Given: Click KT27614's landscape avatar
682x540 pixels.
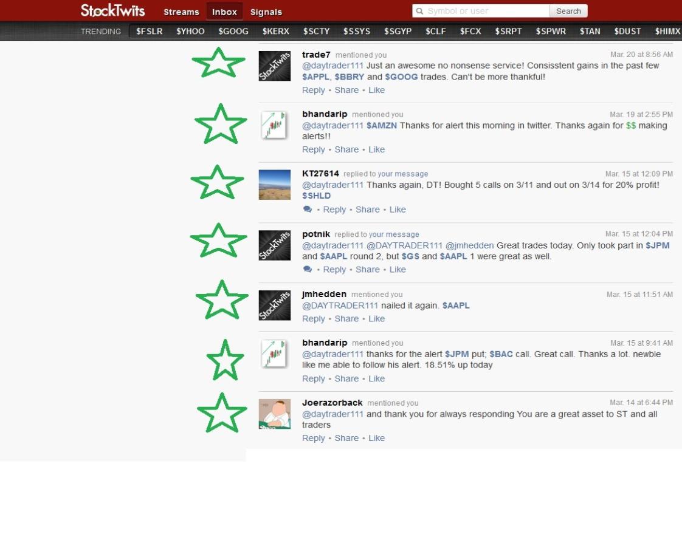Looking at the screenshot, I should [274, 185].
